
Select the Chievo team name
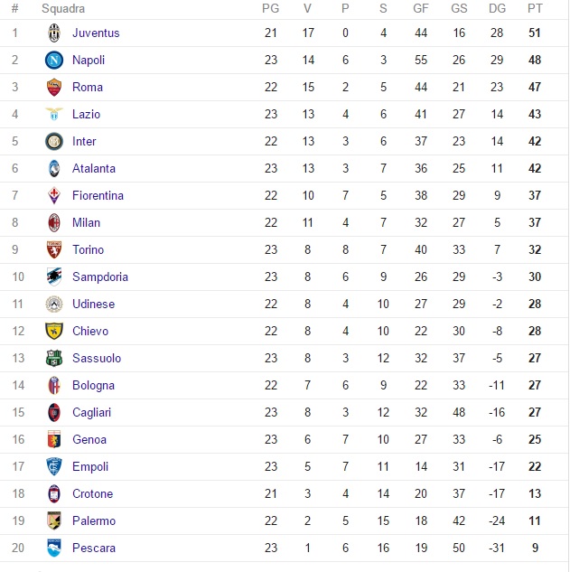[89, 332]
